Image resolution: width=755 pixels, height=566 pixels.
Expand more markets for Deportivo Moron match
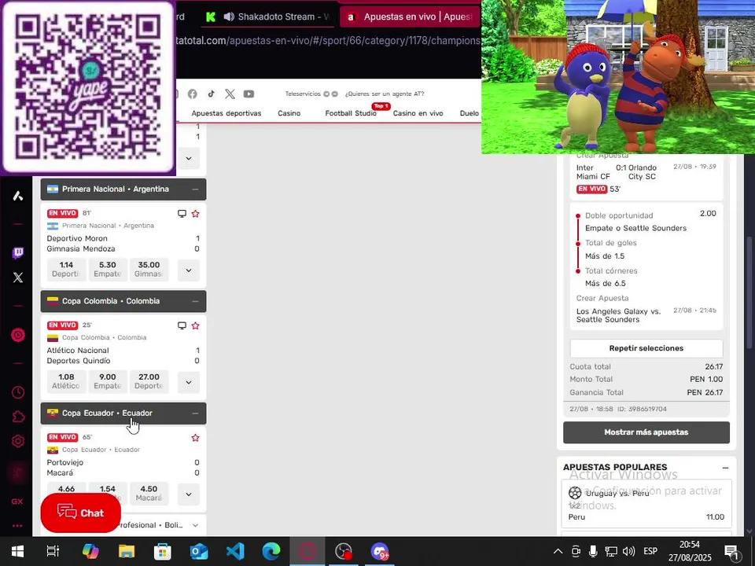click(189, 270)
